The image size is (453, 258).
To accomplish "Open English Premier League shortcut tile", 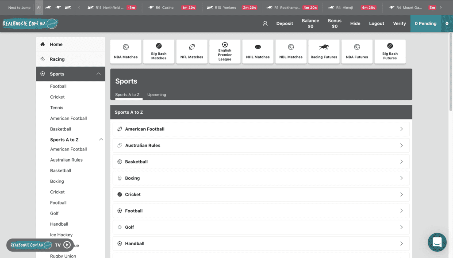I will (225, 51).
